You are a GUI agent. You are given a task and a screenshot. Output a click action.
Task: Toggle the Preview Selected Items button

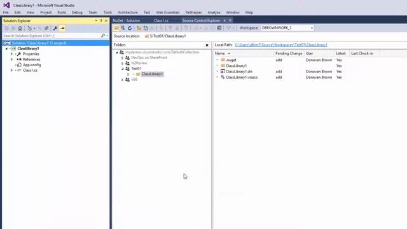(x=62, y=28)
